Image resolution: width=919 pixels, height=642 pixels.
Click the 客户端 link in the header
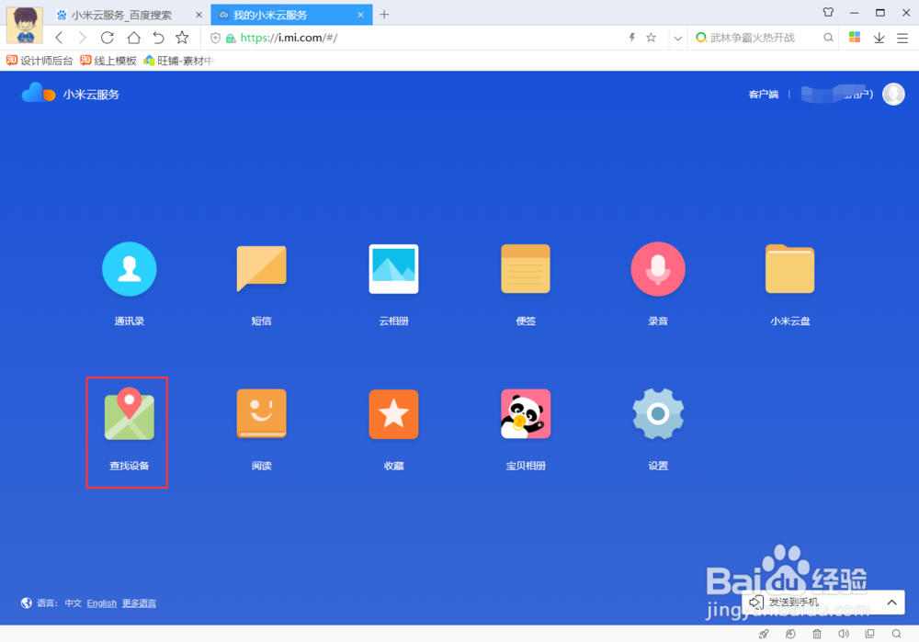[x=764, y=94]
